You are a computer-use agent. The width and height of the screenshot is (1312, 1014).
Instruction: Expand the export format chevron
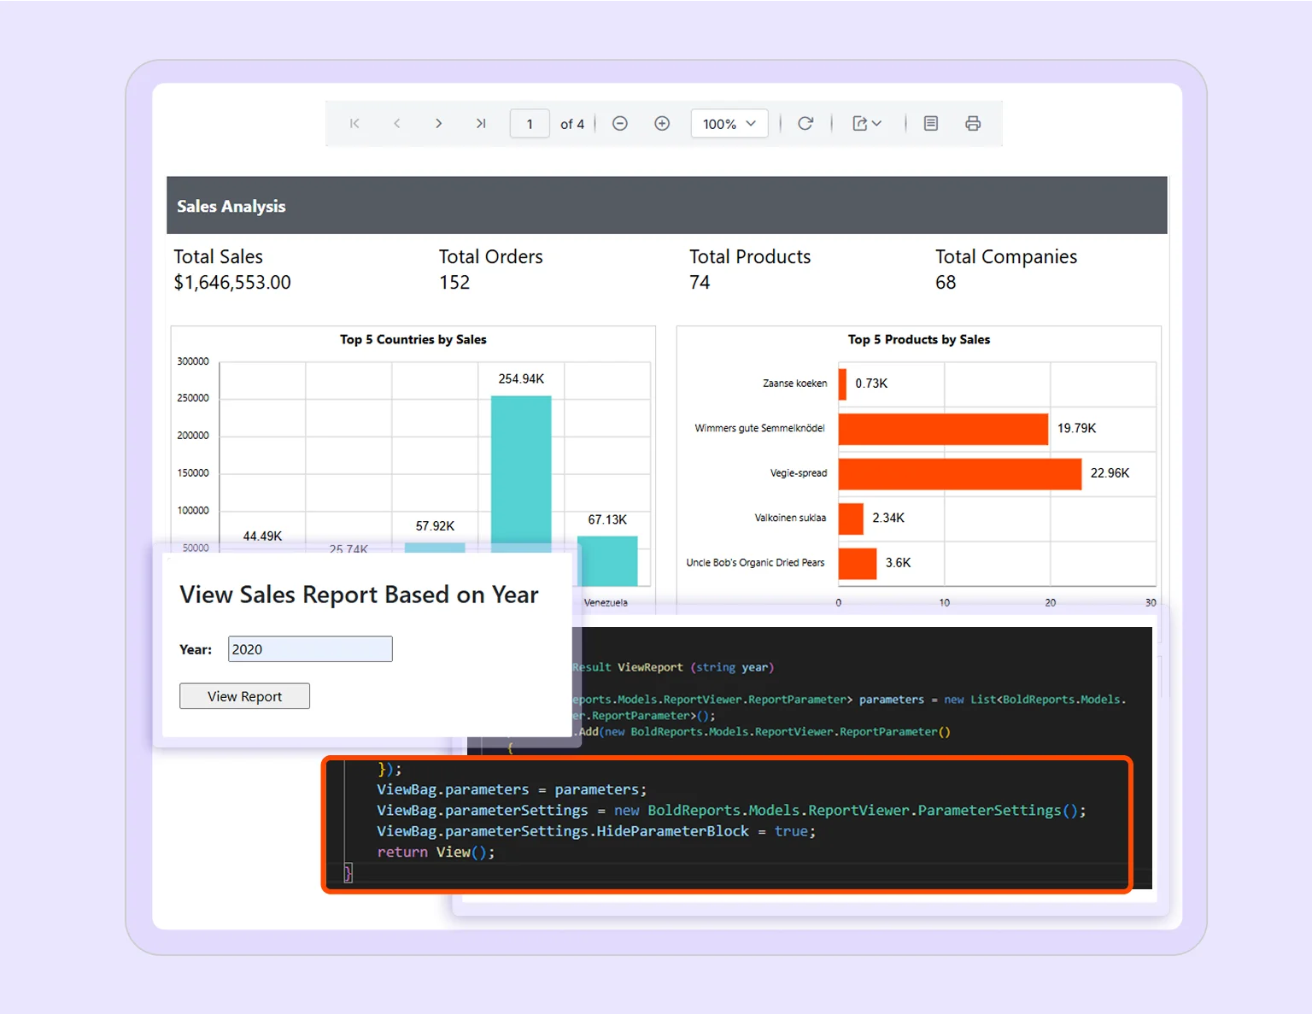tap(877, 123)
